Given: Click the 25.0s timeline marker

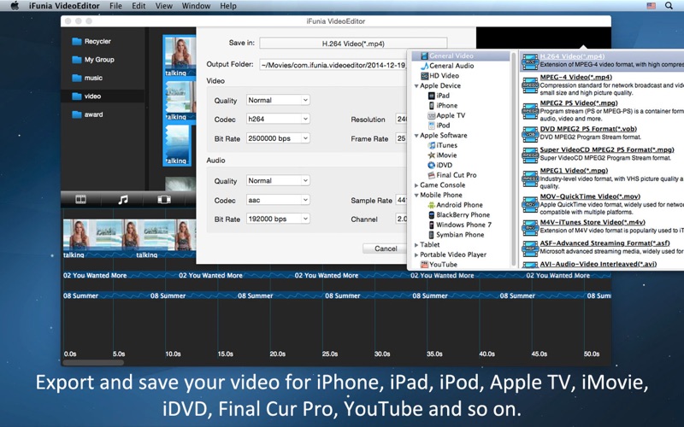Looking at the screenshot, I should (330, 354).
